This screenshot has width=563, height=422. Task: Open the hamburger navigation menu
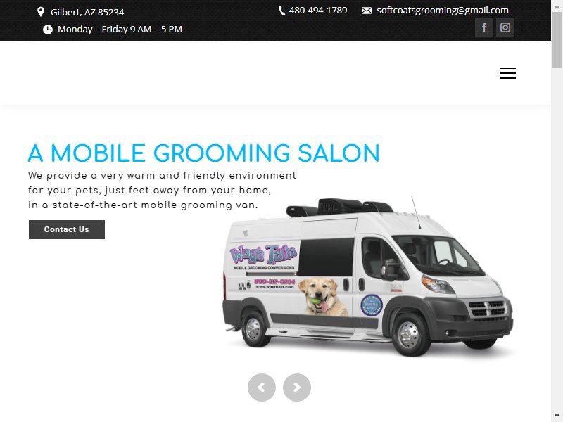click(508, 73)
